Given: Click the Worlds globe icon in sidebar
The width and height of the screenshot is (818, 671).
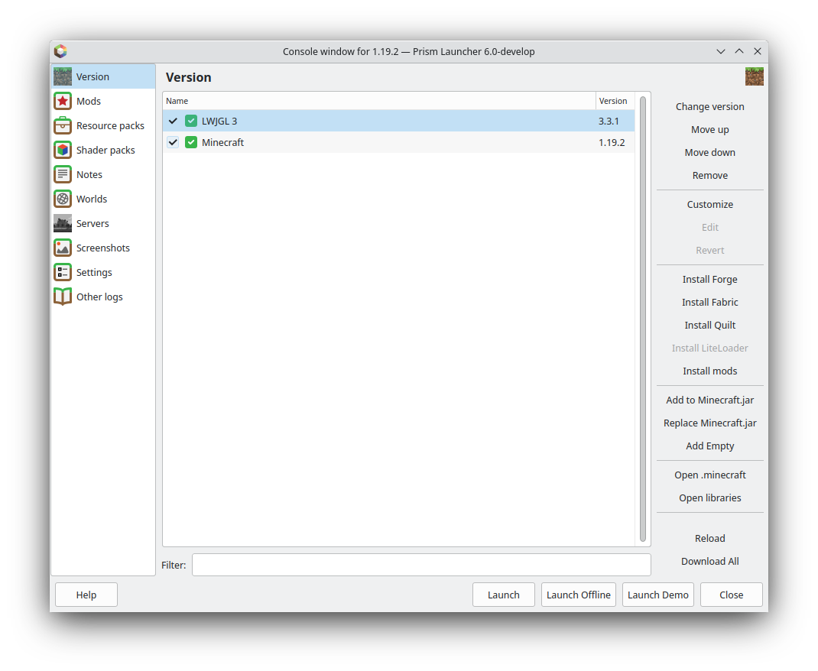Looking at the screenshot, I should [63, 198].
